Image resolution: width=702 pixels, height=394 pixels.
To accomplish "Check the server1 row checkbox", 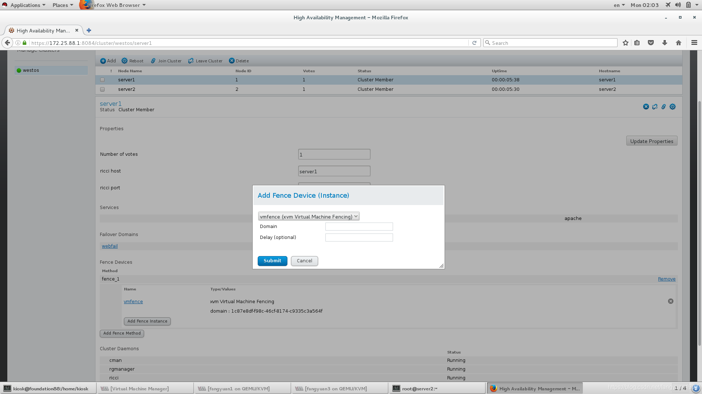I will pos(102,80).
